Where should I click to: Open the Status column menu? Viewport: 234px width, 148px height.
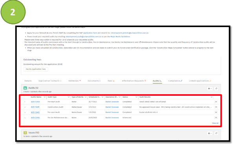[136, 97]
